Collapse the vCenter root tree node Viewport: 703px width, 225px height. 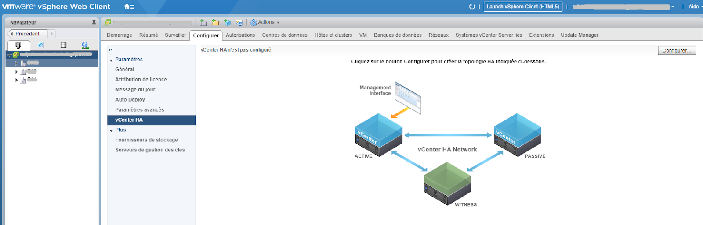(x=9, y=55)
